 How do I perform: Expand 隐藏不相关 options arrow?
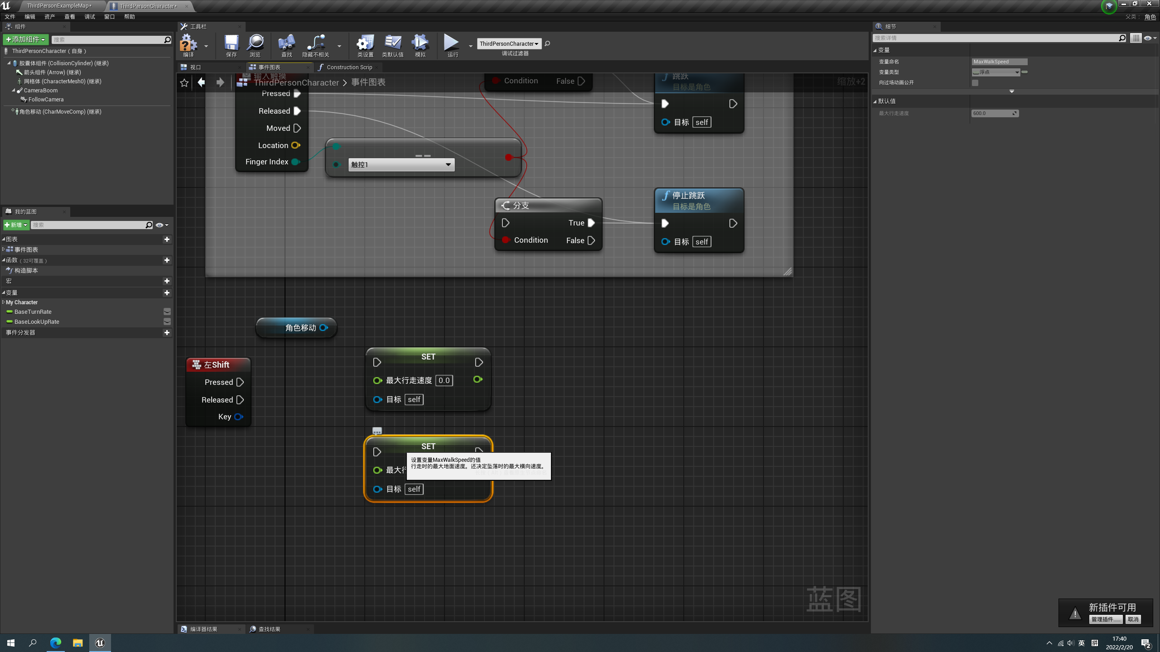[339, 46]
